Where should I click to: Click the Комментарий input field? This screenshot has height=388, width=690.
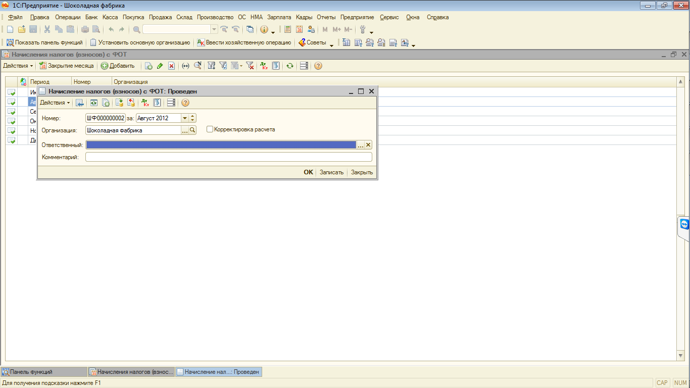[229, 157]
